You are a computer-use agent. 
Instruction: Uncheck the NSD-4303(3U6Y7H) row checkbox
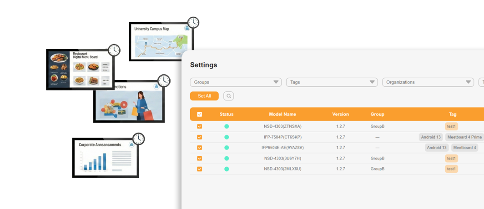coord(199,159)
